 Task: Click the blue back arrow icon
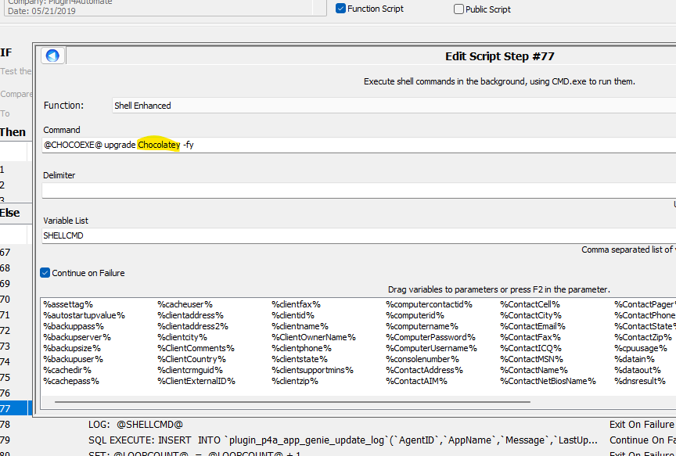tap(52, 56)
